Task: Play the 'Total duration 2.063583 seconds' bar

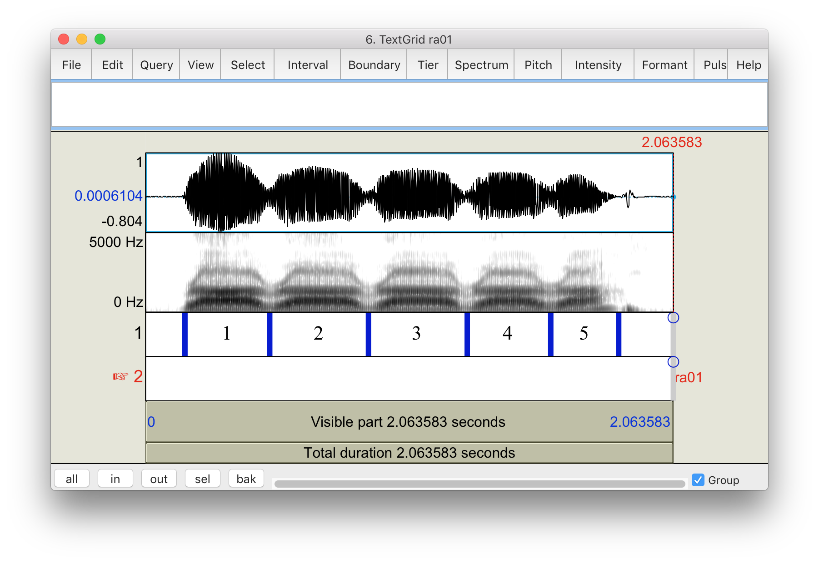Action: (x=409, y=453)
